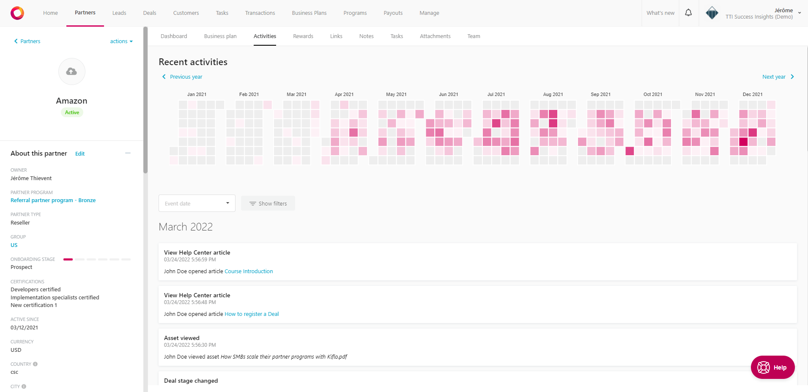Screen dimensions: 808x392
Task: Open the notifications bell
Action: (688, 13)
